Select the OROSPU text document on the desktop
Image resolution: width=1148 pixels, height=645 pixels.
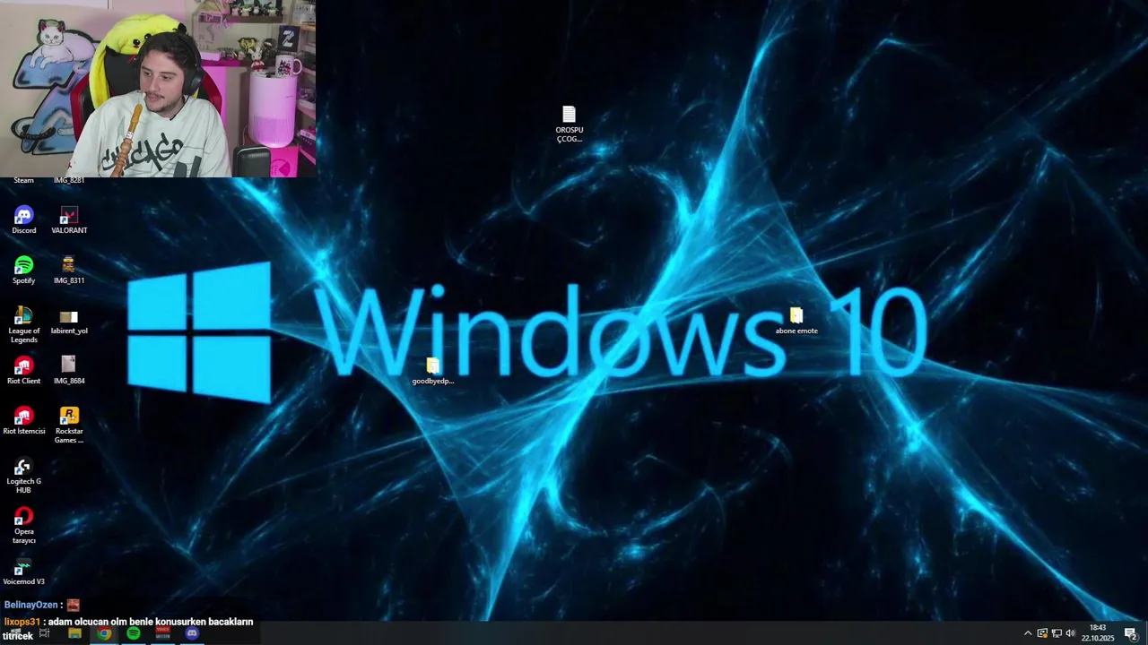click(x=569, y=125)
